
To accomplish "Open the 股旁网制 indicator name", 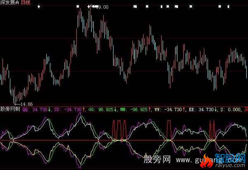I will click(10, 109).
